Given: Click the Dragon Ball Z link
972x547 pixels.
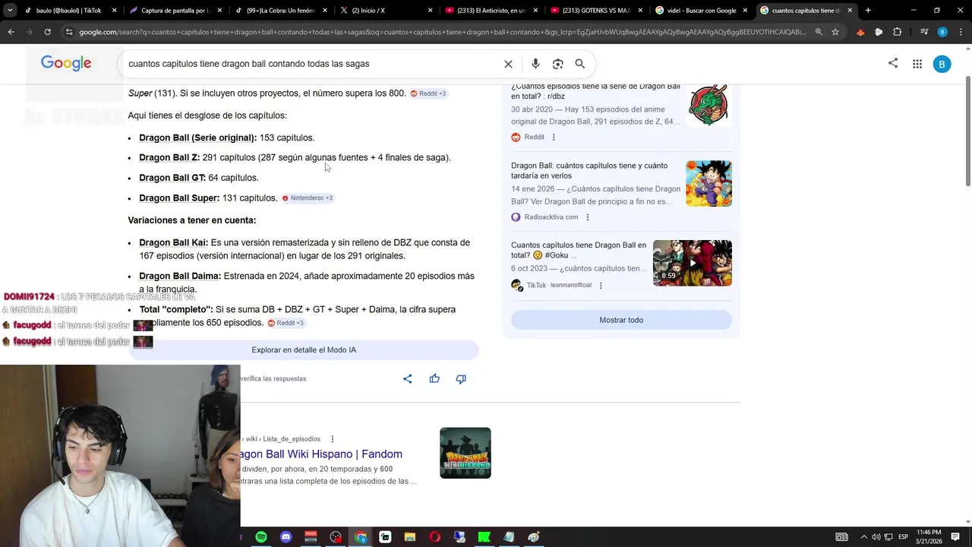Looking at the screenshot, I should point(169,157).
